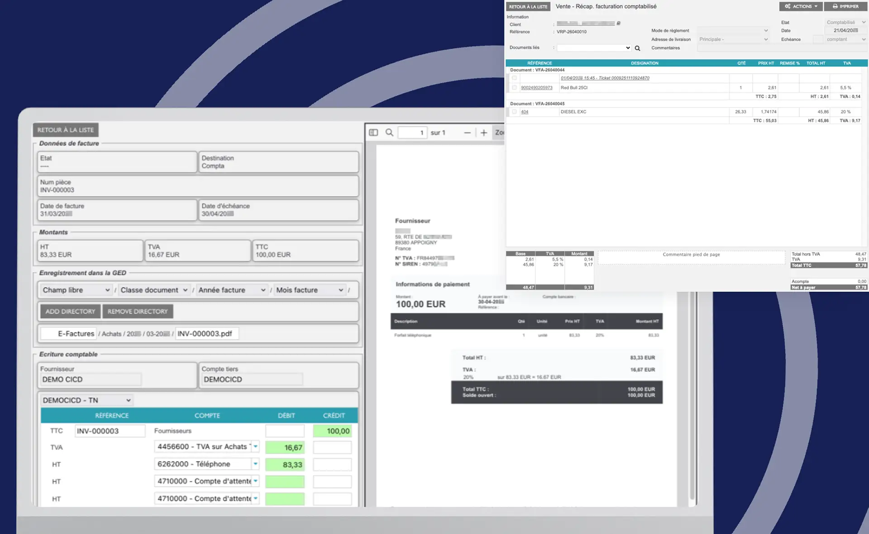Open the DEMOCICD - TN journal dropdown

86,400
